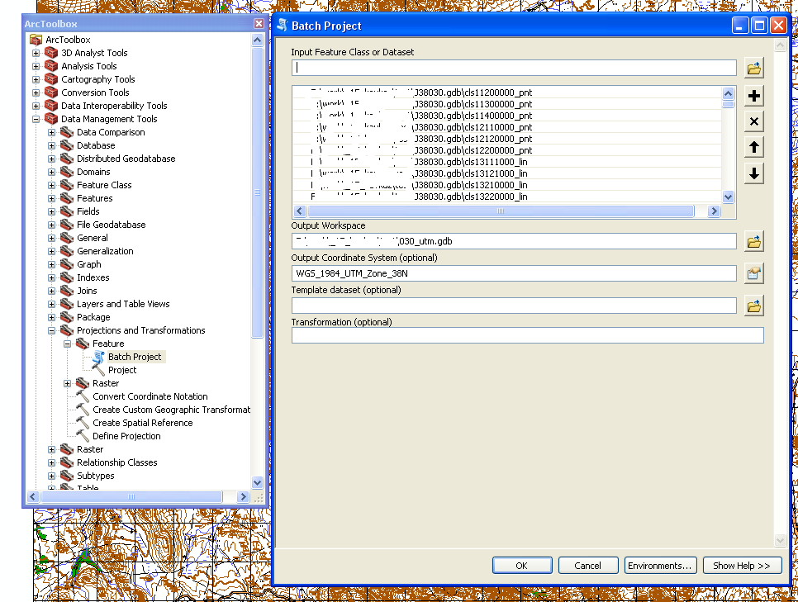798x602 pixels.
Task: Collapse the Data Management Tools toolbox
Action: point(36,119)
